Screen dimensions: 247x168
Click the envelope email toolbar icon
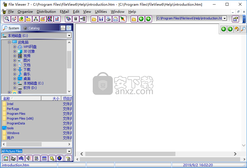click(116, 19)
